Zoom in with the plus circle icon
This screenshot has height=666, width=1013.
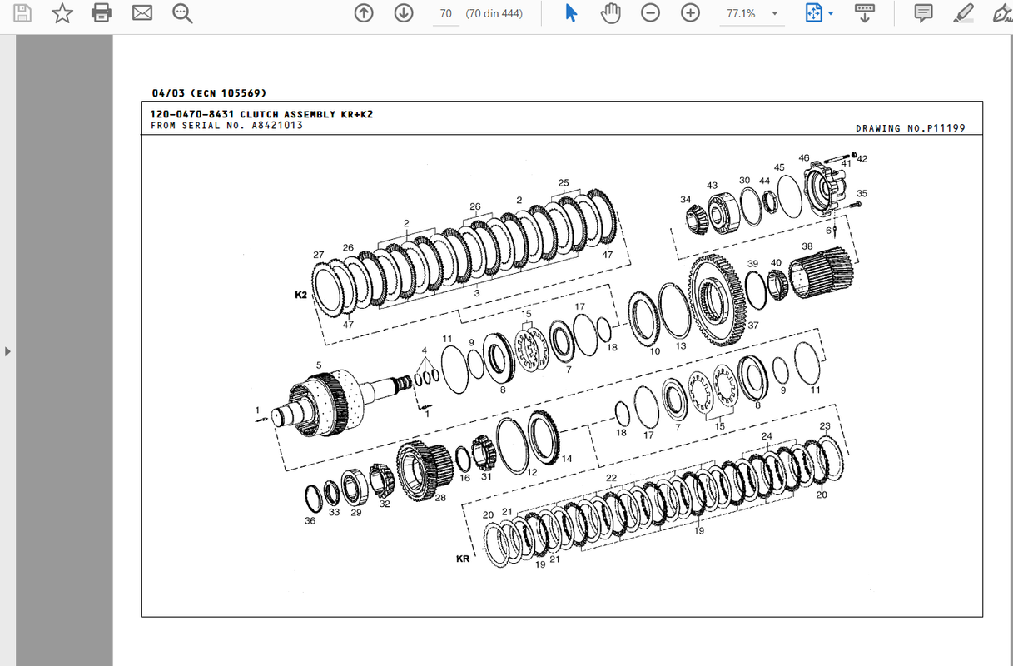tap(690, 13)
